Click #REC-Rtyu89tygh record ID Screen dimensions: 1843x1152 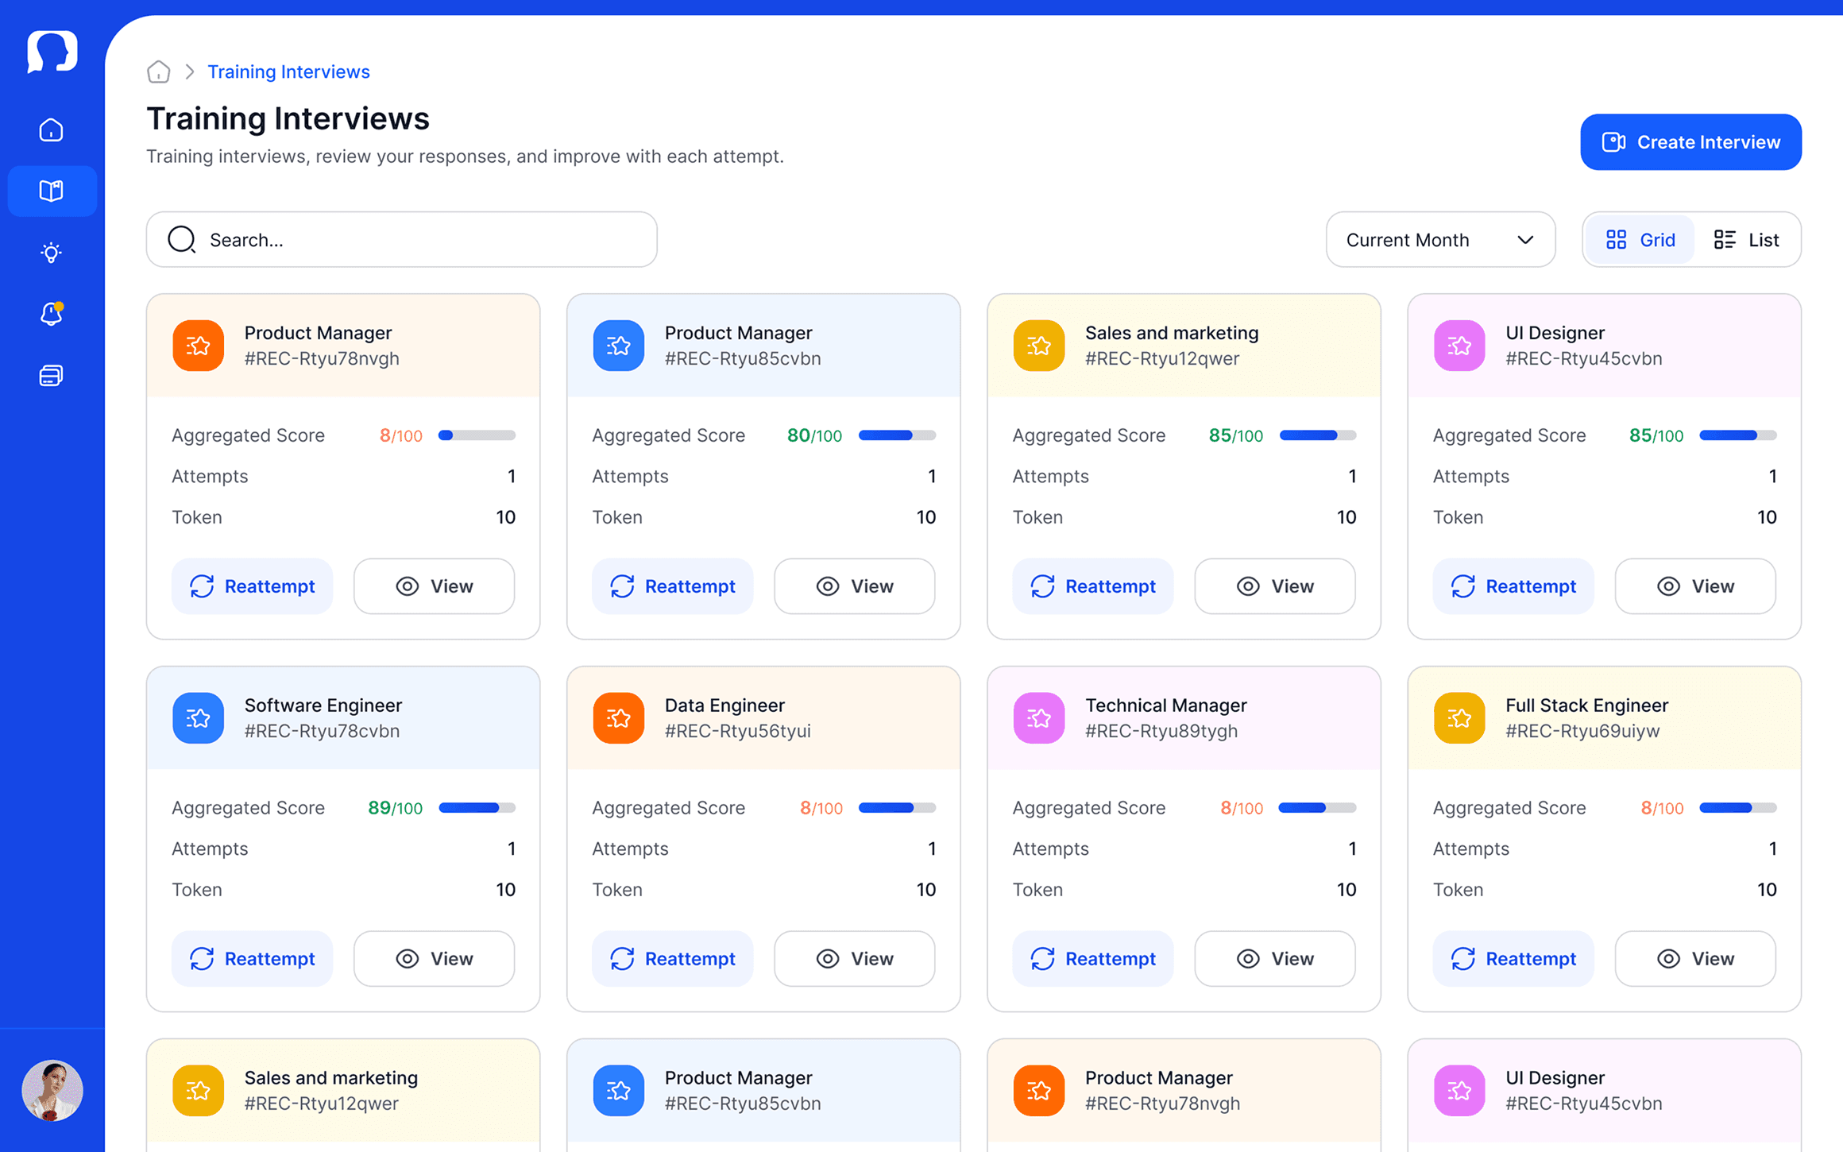(1161, 731)
